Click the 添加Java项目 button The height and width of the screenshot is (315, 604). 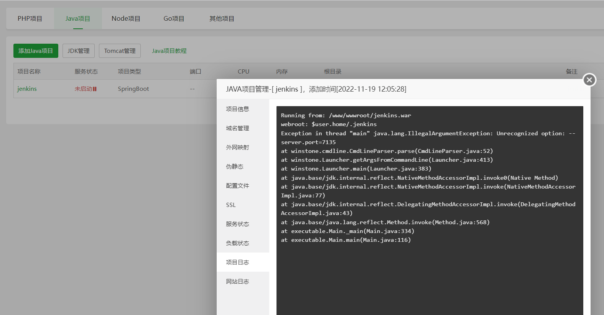coord(36,51)
